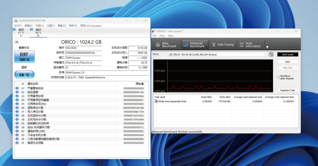The height and width of the screenshot is (166, 318).
Task: Open CrystalDiskInfo 硬盘(D) menu
Action: (x=62, y=26)
